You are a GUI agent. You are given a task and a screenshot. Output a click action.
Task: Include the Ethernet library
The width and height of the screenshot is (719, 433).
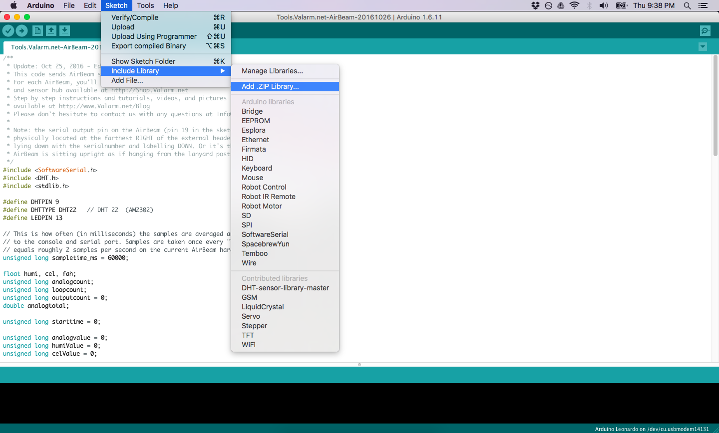coord(285,140)
